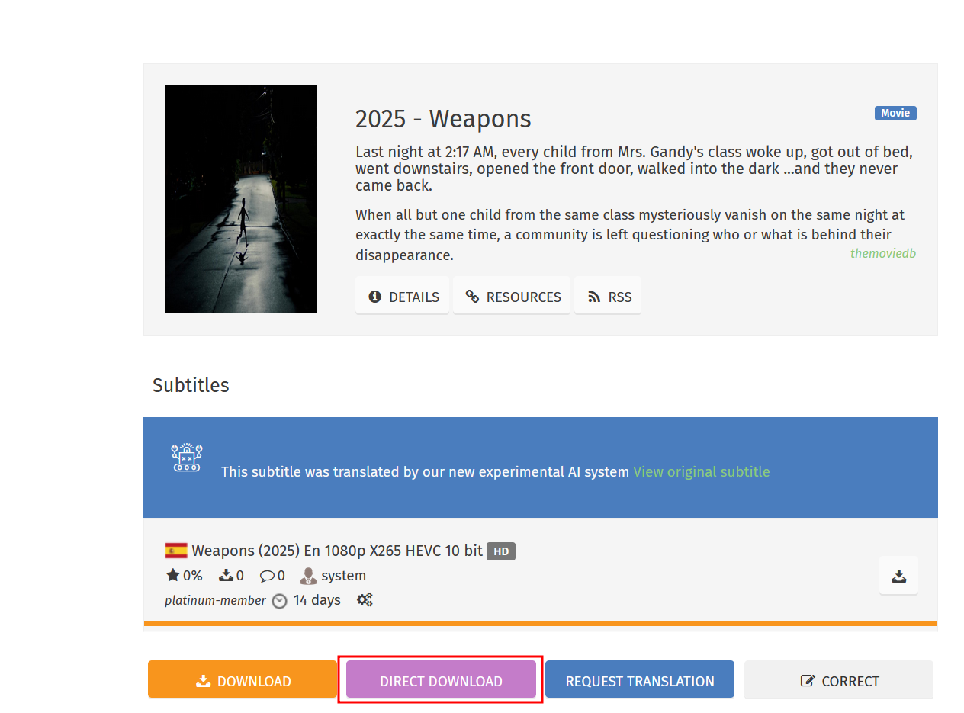Click the star rating 0% icon

[x=173, y=575]
